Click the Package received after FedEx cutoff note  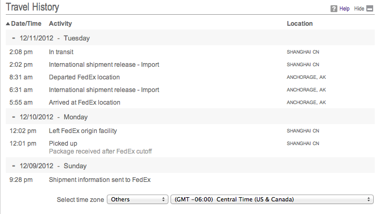[x=101, y=151]
